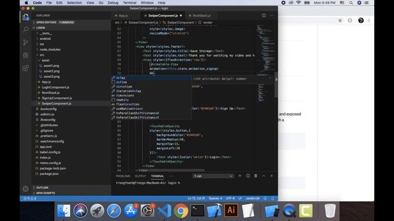Open the Explorer view in the activity bar
Screen dimensions: 394x221
click(x=26, y=17)
